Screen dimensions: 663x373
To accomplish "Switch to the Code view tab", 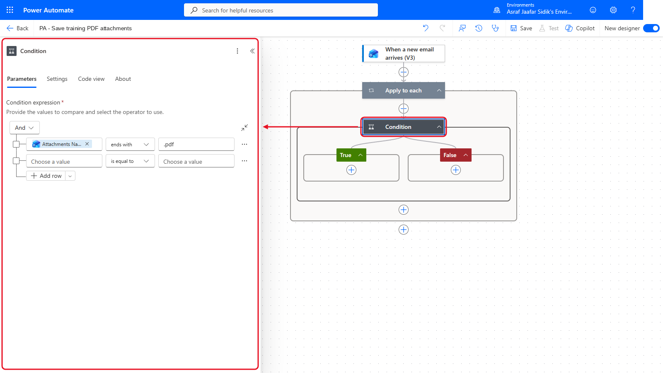I will click(x=91, y=79).
